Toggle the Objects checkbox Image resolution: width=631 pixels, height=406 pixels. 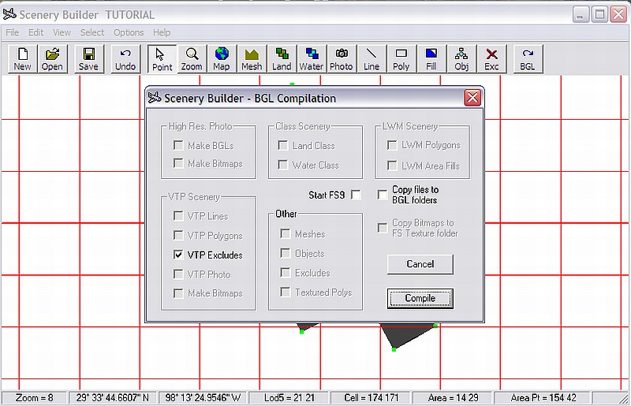pos(285,253)
